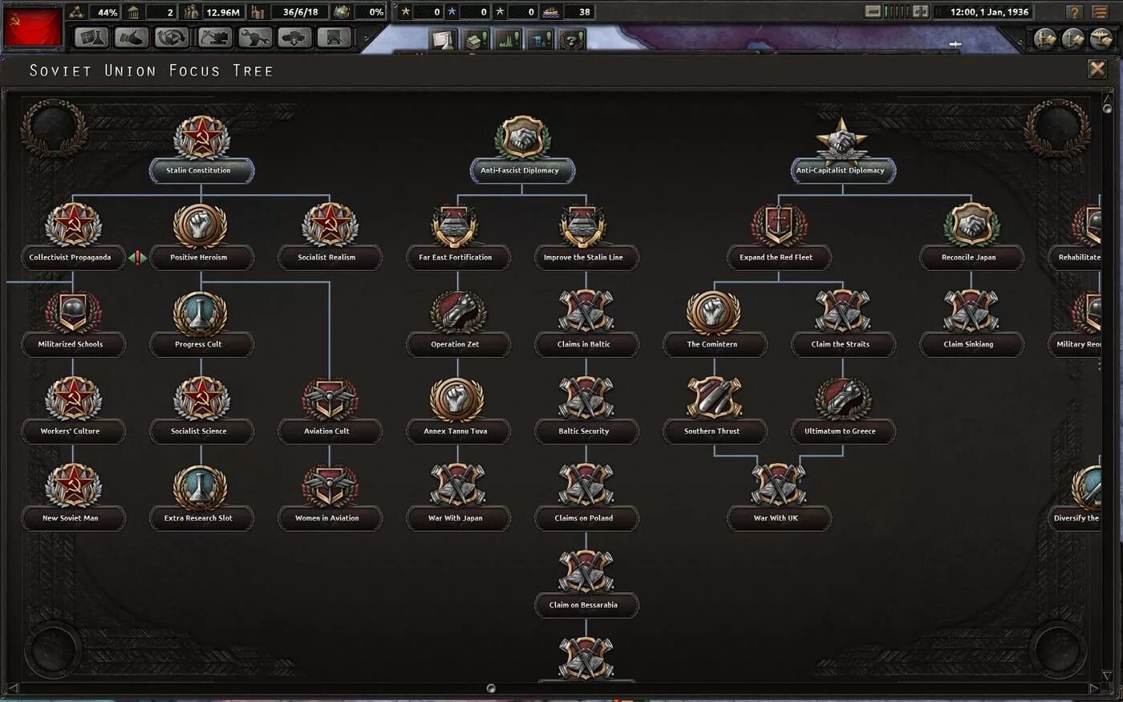Screen dimensions: 1123x702
Task: Click the focus tree horizontal scrollbar handle
Action: 491,688
